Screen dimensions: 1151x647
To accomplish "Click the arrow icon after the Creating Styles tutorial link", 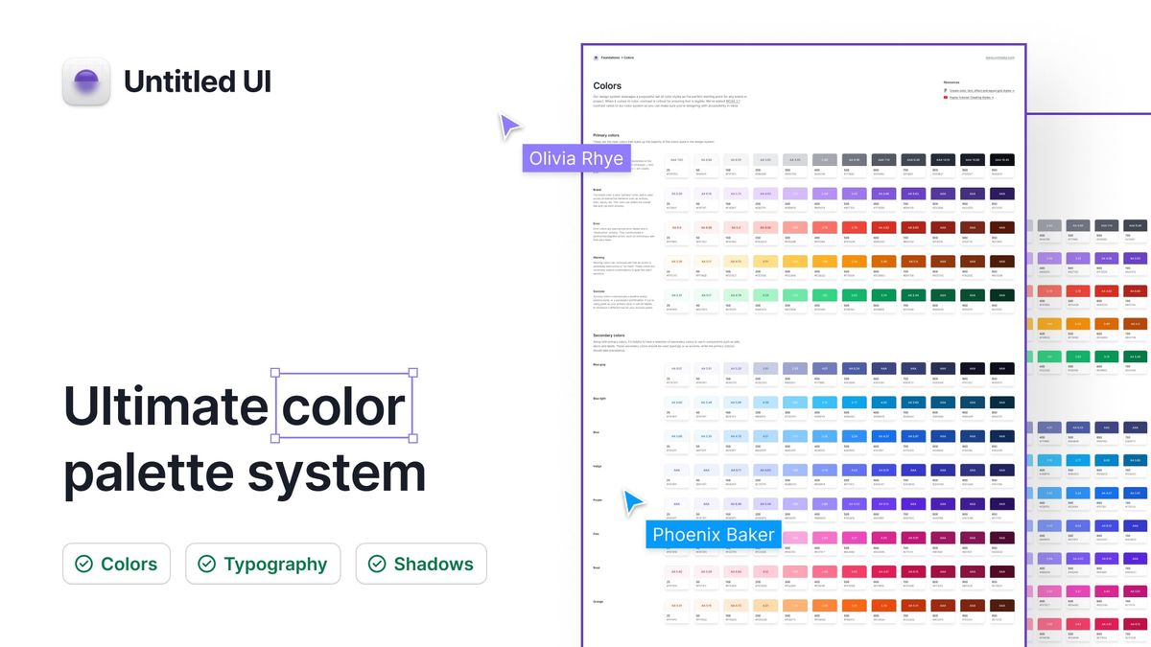I will point(992,97).
